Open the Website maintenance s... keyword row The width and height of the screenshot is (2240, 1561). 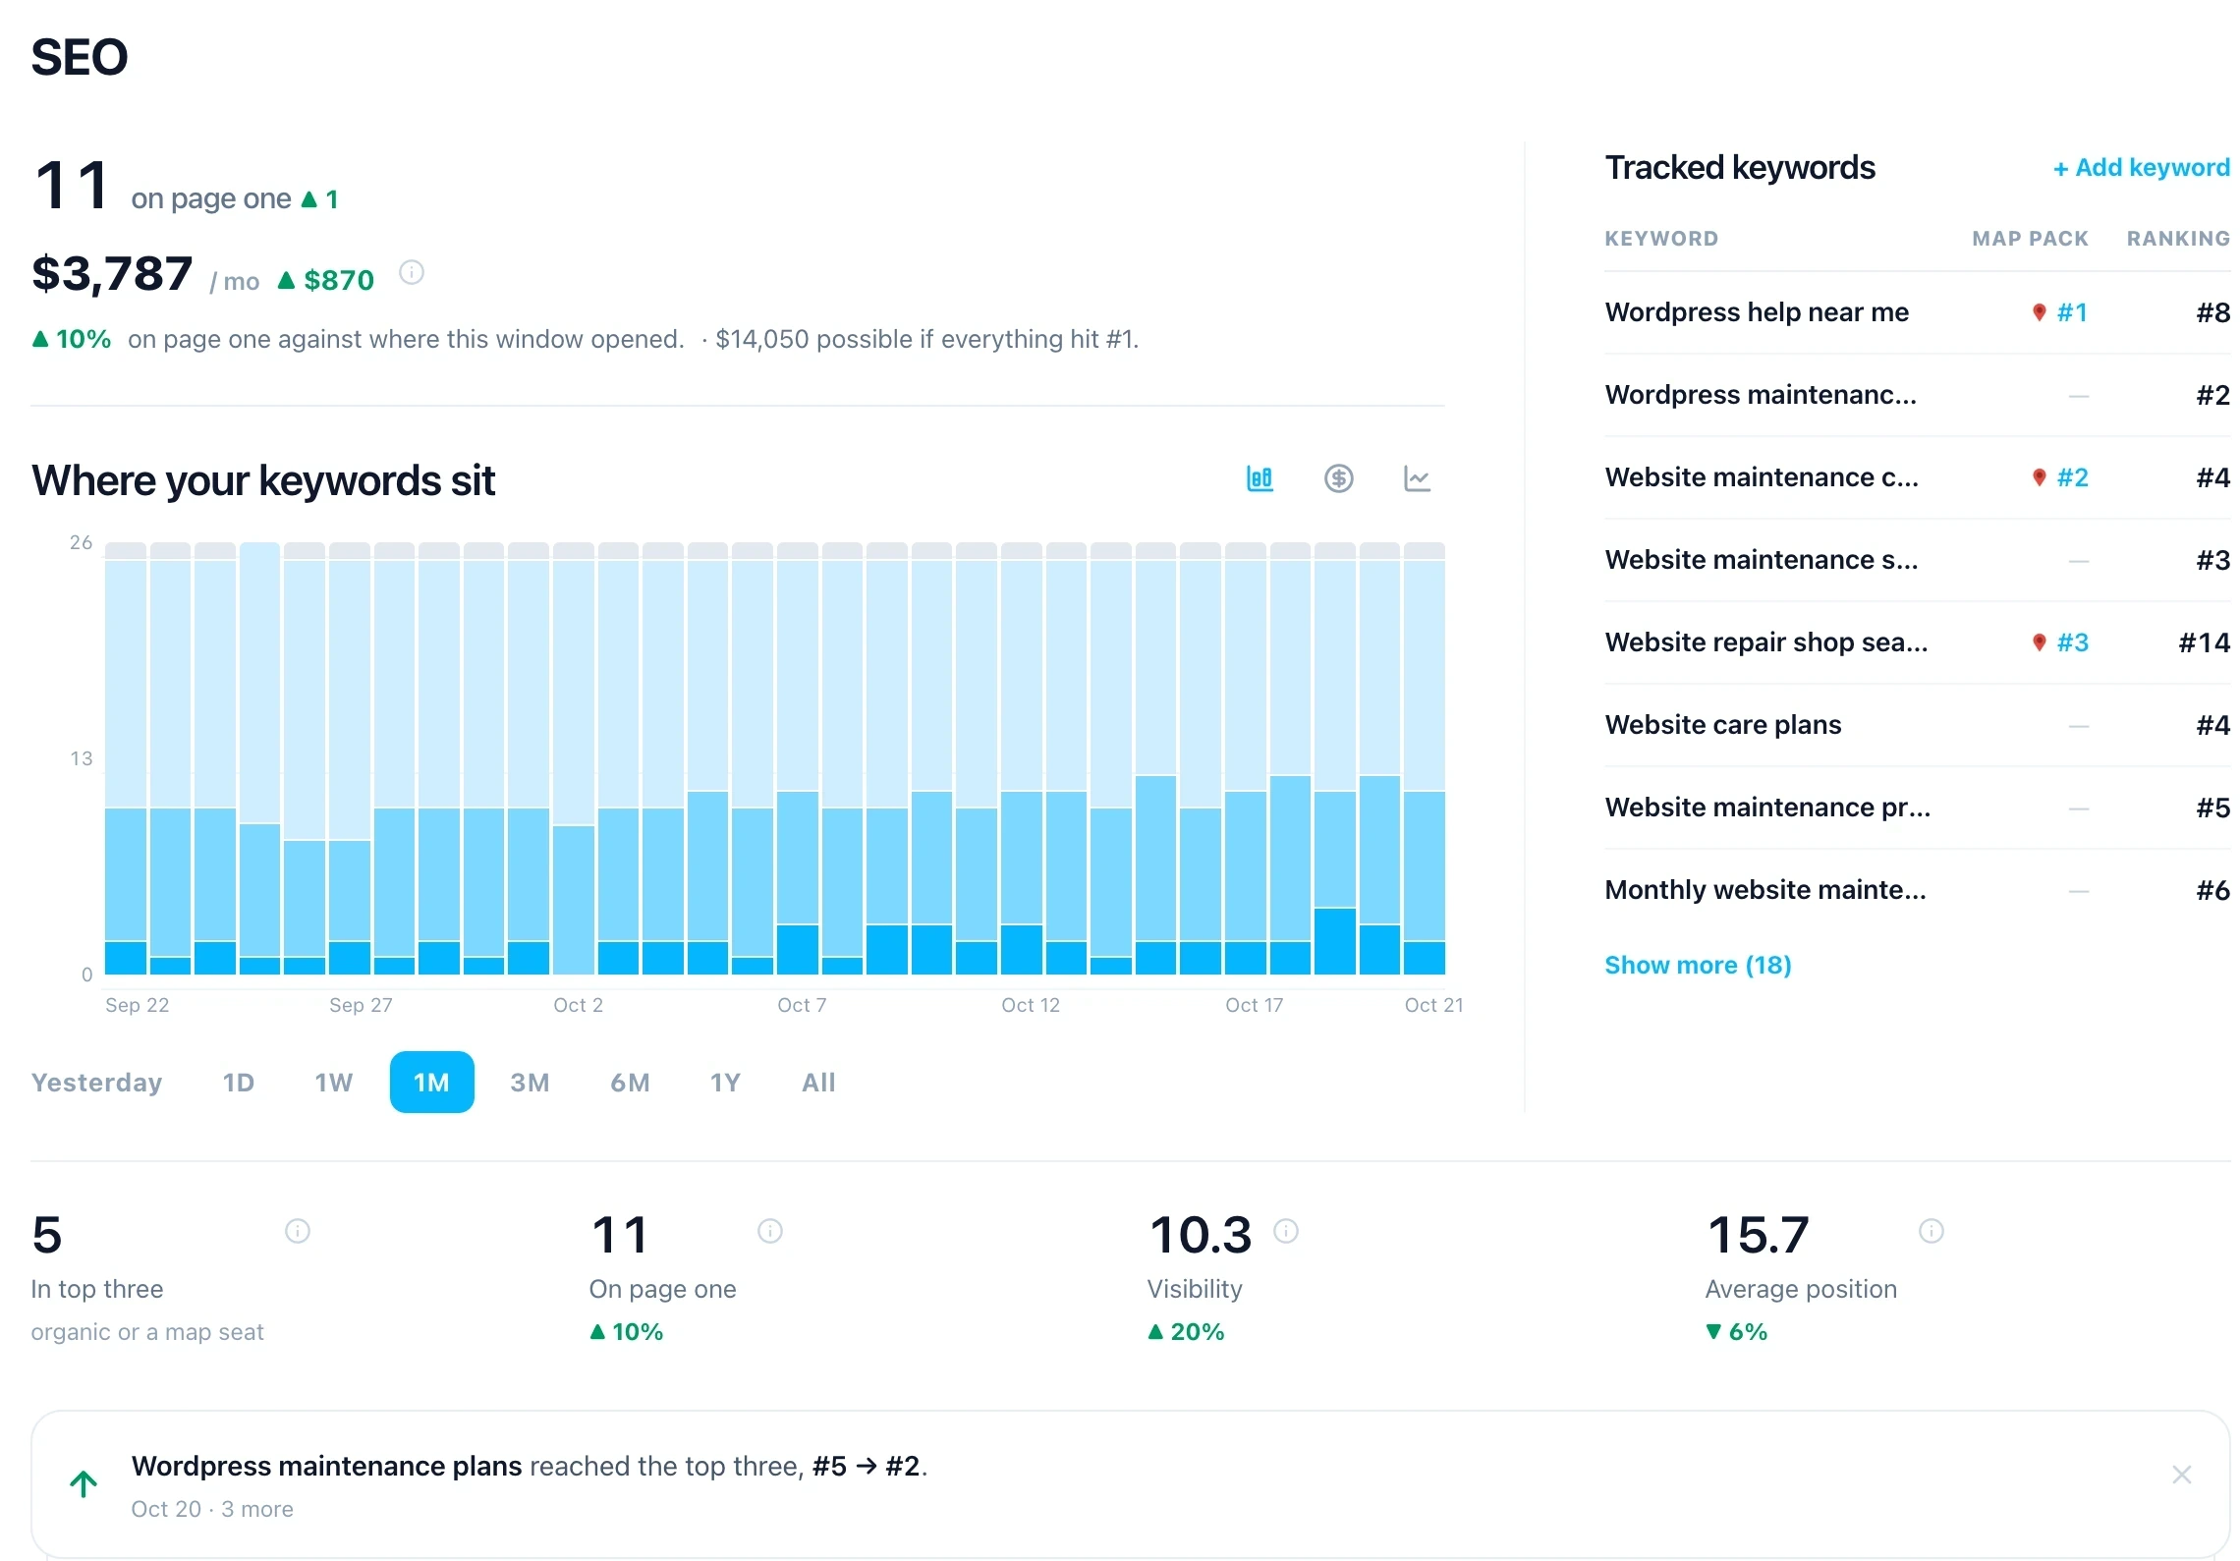(1918, 560)
